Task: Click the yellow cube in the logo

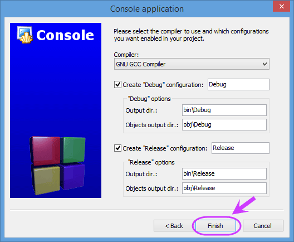Action: tap(46, 180)
